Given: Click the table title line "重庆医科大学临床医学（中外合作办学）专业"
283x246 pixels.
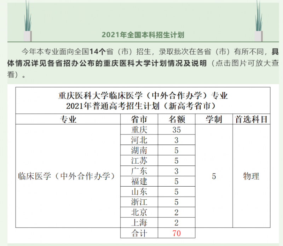Looking at the screenshot, I should tap(143, 95).
